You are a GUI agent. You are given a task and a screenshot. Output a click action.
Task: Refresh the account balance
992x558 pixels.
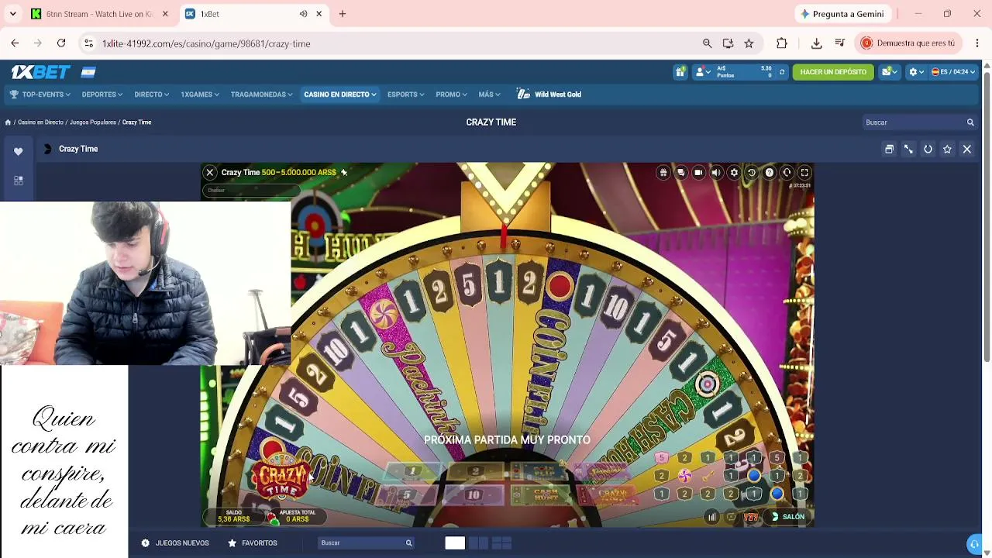(781, 72)
